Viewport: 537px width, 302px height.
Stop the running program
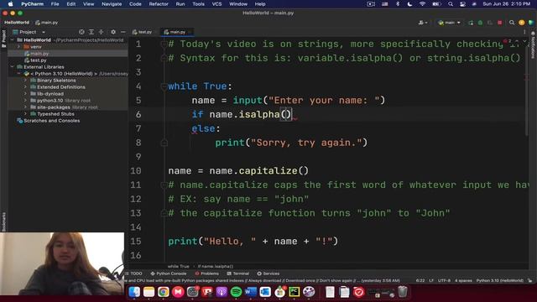click(500, 23)
